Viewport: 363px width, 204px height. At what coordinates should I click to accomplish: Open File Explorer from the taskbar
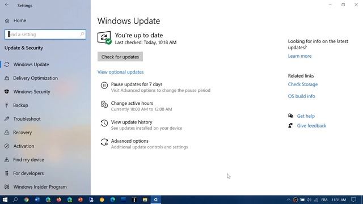pos(145,199)
